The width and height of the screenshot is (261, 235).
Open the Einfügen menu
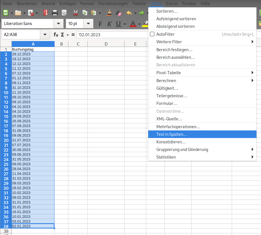(68, 3)
